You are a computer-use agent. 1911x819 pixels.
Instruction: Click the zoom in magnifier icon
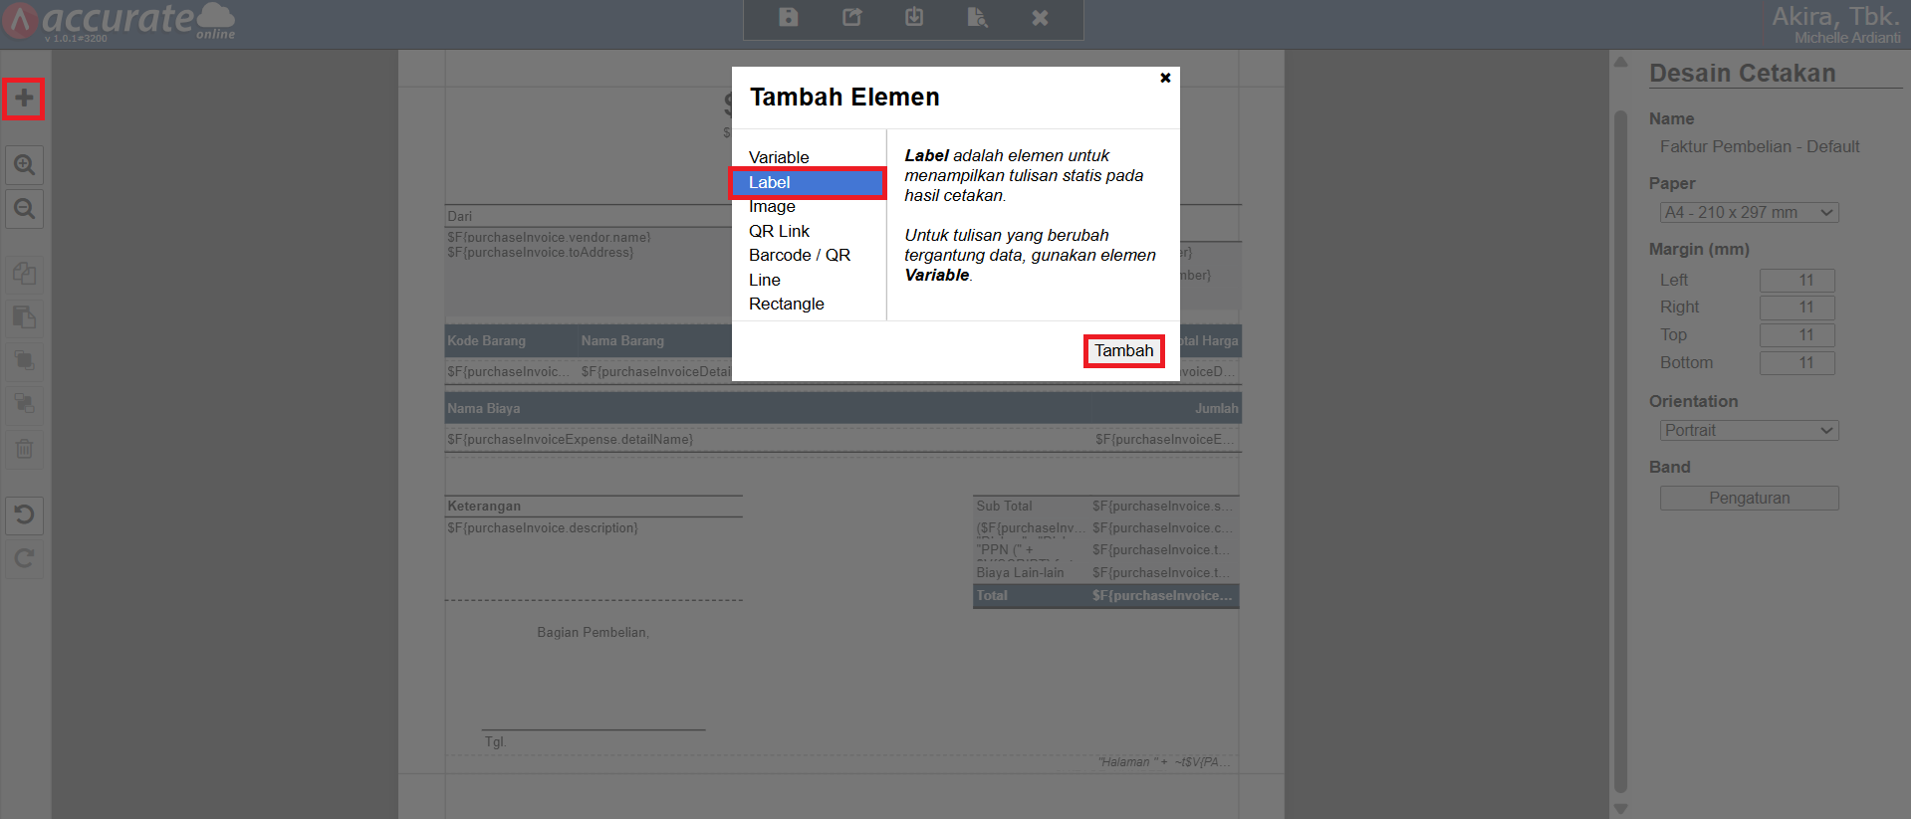click(x=24, y=164)
